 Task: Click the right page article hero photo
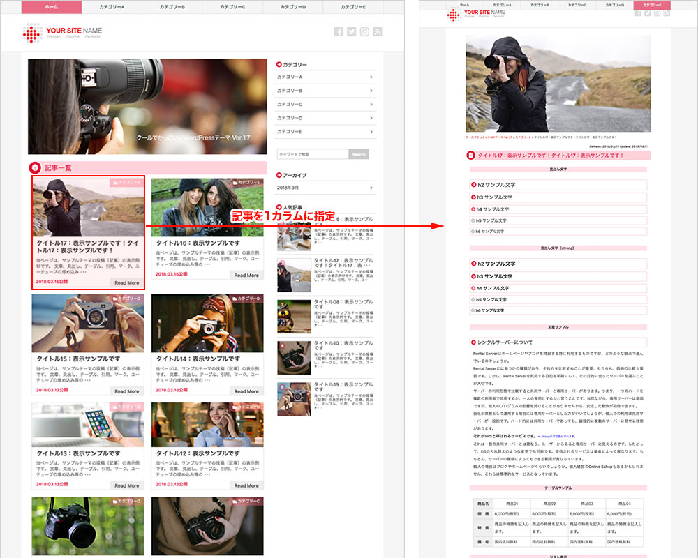click(558, 84)
